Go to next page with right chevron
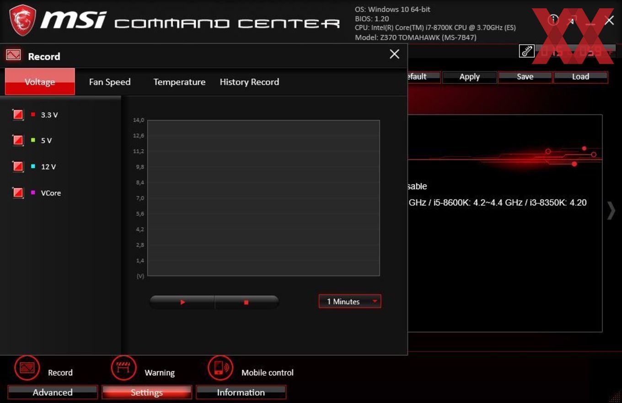The width and height of the screenshot is (622, 403). tap(611, 211)
